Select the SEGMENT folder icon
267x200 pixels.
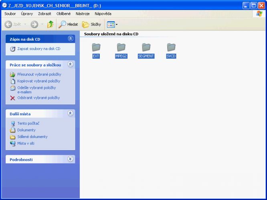[x=146, y=47]
